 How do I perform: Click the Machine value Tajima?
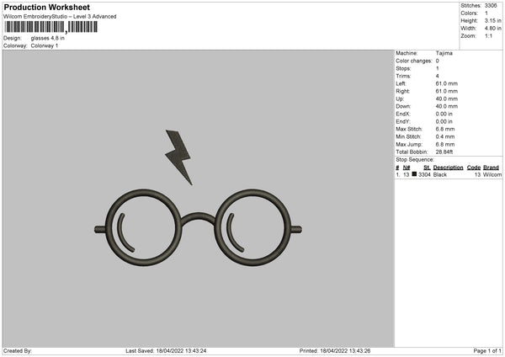point(444,53)
